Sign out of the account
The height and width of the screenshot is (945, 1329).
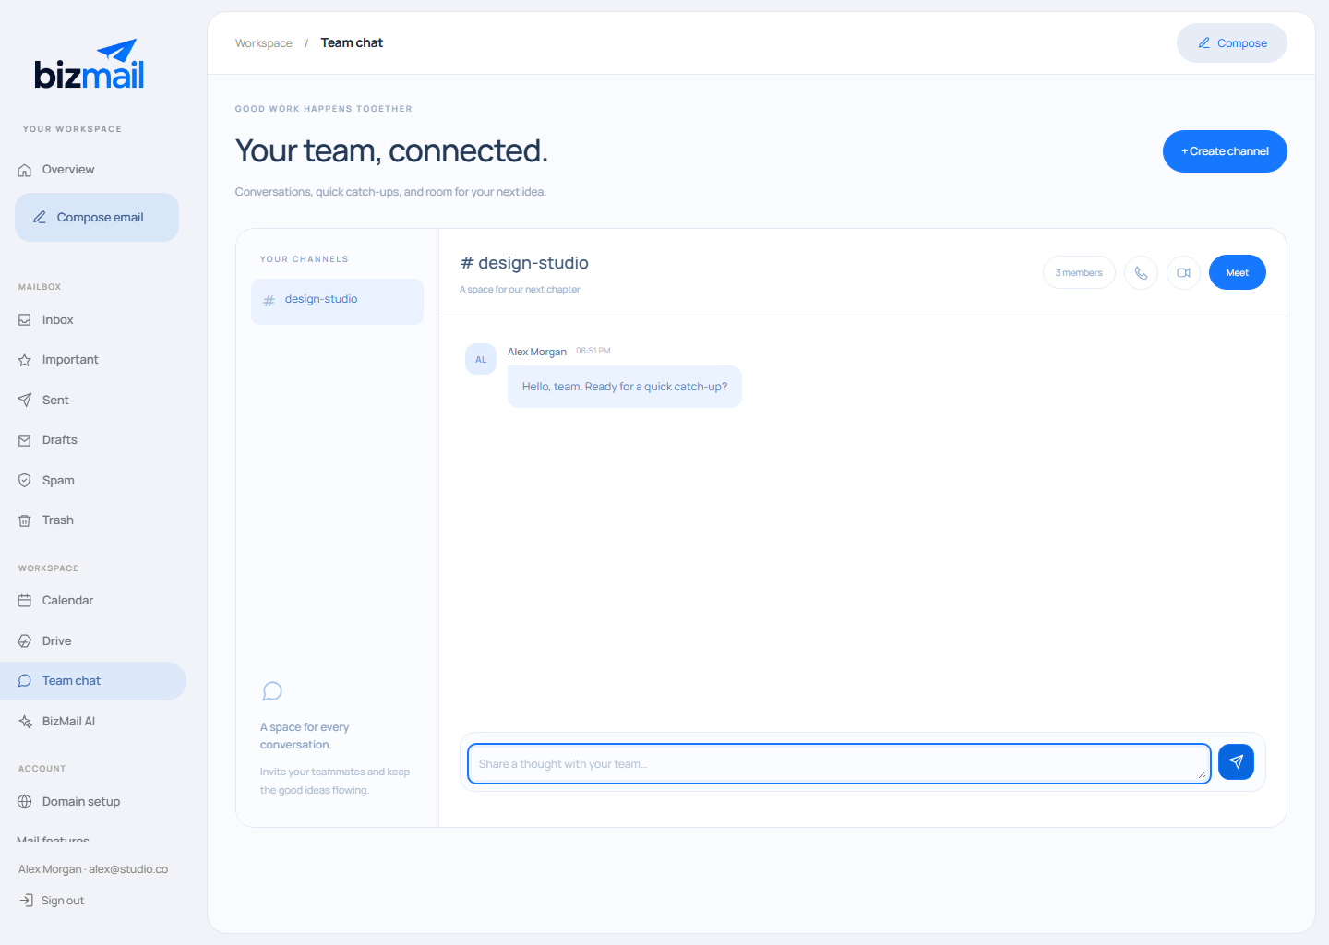pos(53,901)
